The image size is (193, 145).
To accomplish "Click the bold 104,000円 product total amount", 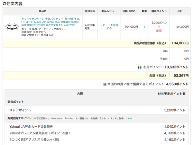I will click(x=180, y=43).
